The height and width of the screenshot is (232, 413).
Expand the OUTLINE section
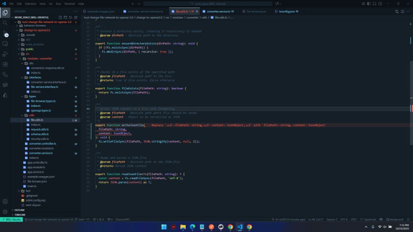click(x=19, y=210)
